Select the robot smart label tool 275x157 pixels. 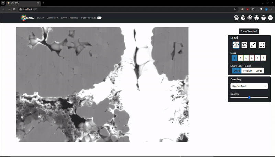[236, 45]
